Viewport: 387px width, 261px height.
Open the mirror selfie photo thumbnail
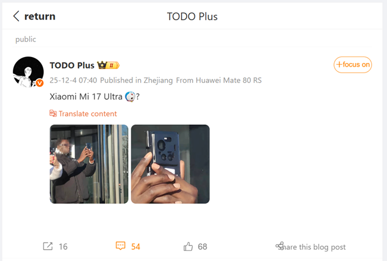click(x=89, y=164)
